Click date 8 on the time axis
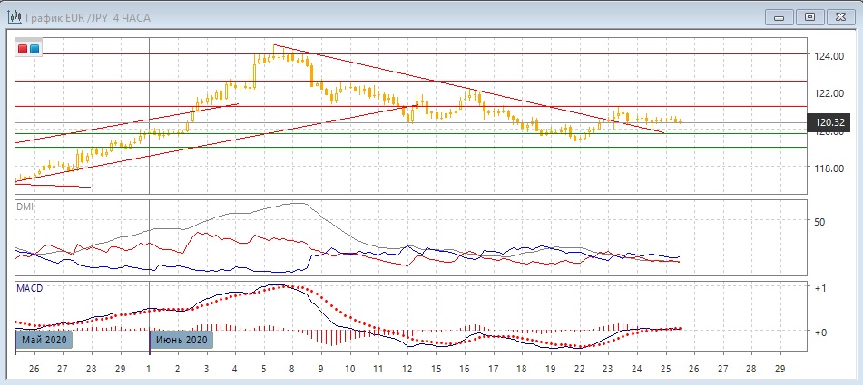The image size is (863, 385). (292, 369)
